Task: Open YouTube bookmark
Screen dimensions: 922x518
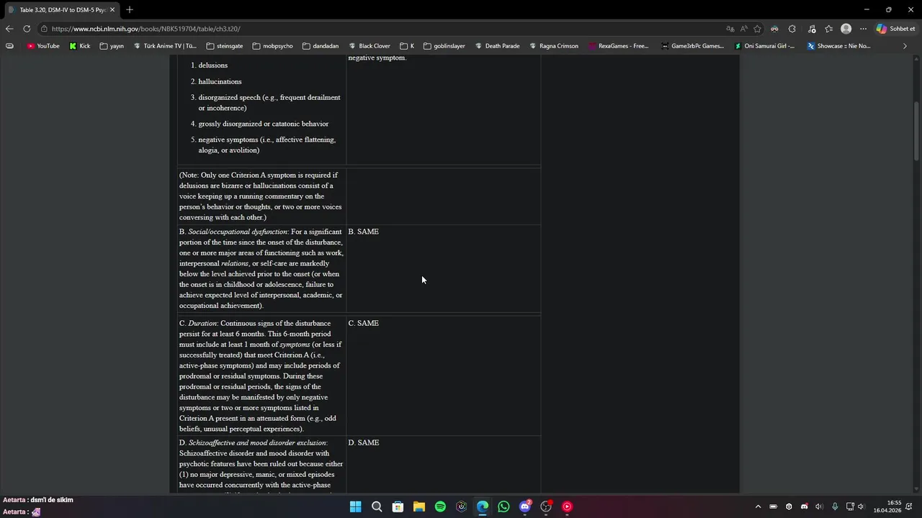Action: [43, 46]
